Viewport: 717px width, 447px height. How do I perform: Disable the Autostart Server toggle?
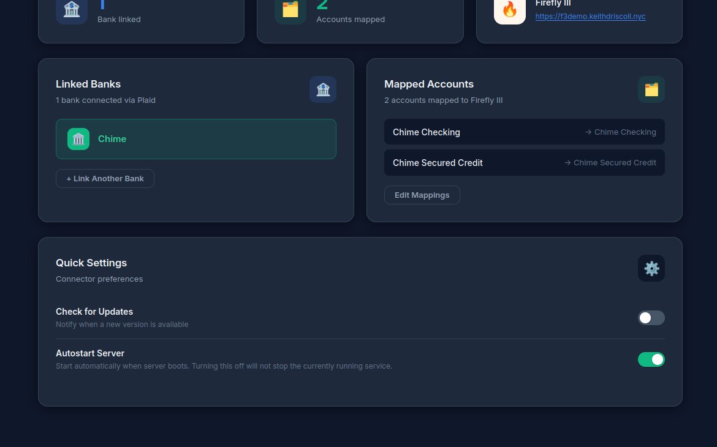(x=651, y=359)
